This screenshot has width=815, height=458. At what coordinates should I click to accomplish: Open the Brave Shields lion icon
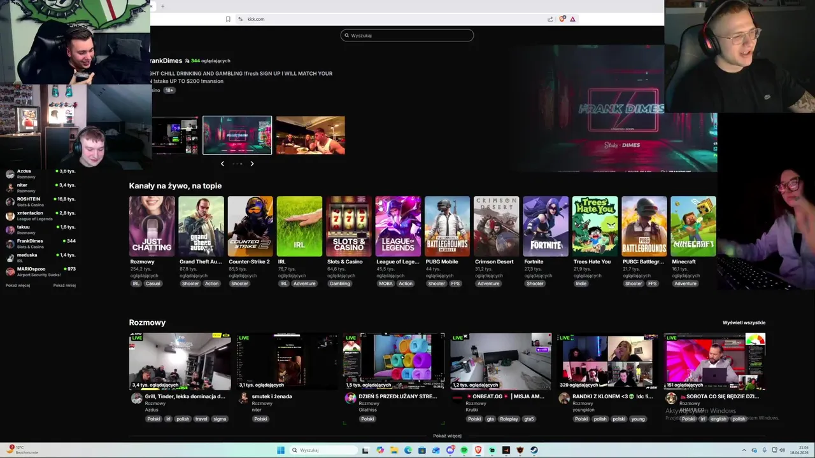pyautogui.click(x=562, y=19)
